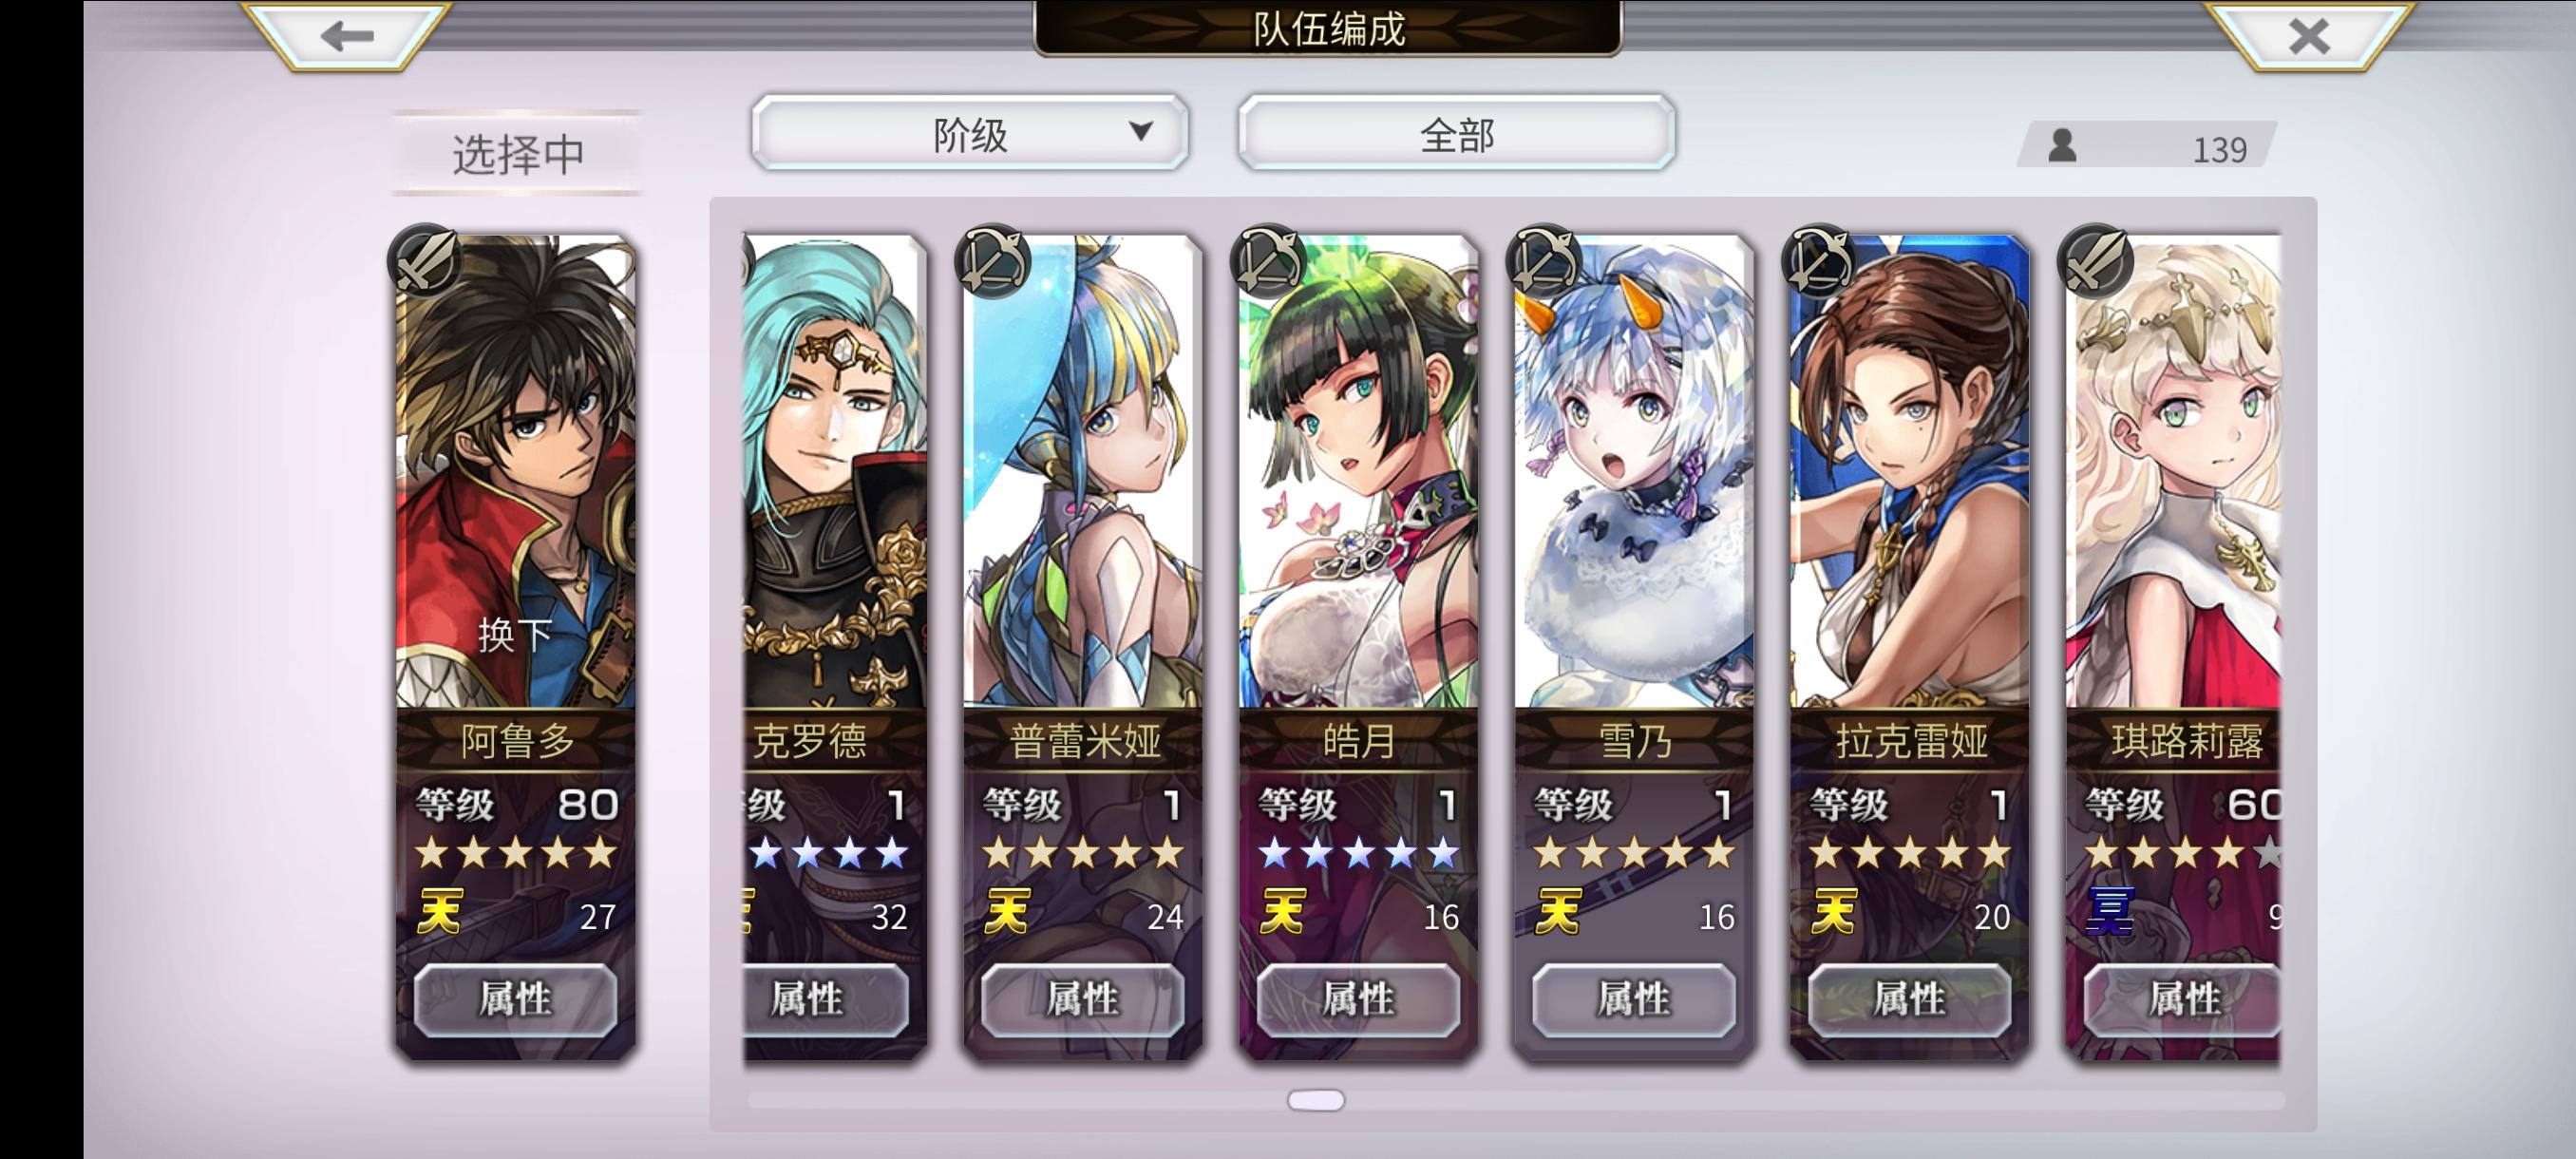This screenshot has width=2576, height=1159.
Task: Tap the 天 attribute symbol on 雪乃's card
Action: click(x=1559, y=912)
